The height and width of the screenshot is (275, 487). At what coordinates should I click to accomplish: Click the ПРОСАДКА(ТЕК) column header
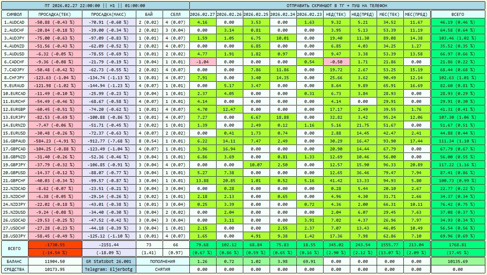point(55,14)
